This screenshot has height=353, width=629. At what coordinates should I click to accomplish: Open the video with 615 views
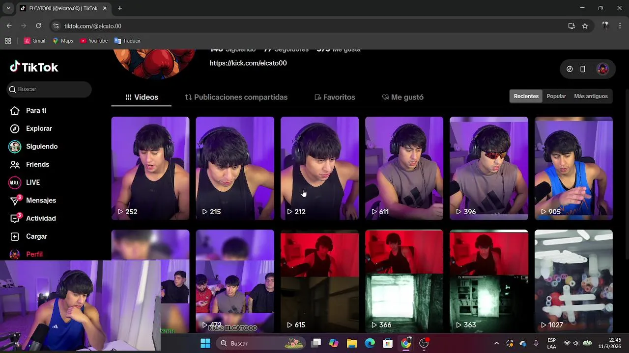[319, 281]
